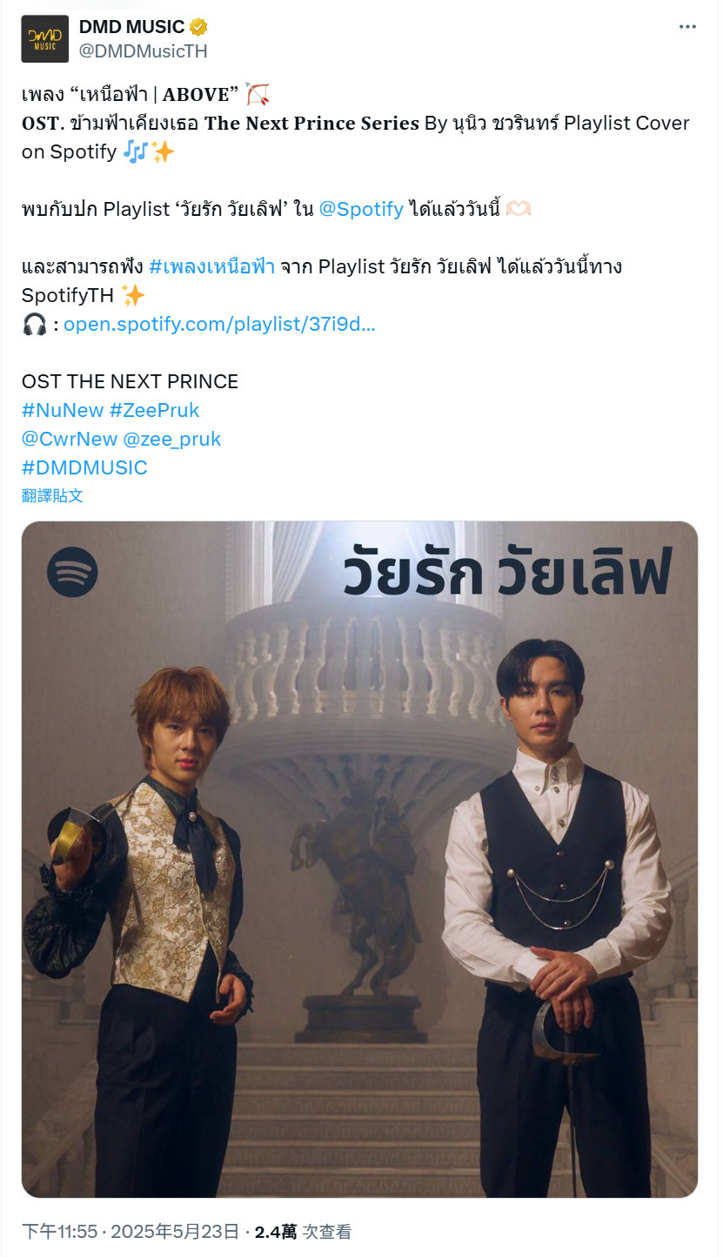Open the playlist cover image
This screenshot has height=1257, width=723.
pos(359,859)
